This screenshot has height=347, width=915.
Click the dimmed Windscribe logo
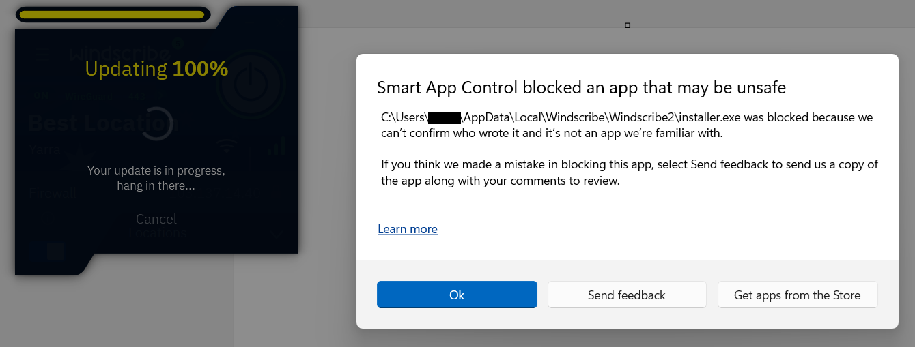click(119, 52)
